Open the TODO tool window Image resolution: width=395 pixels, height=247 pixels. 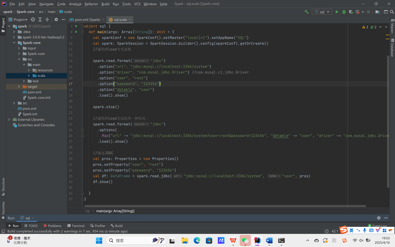[31, 226]
